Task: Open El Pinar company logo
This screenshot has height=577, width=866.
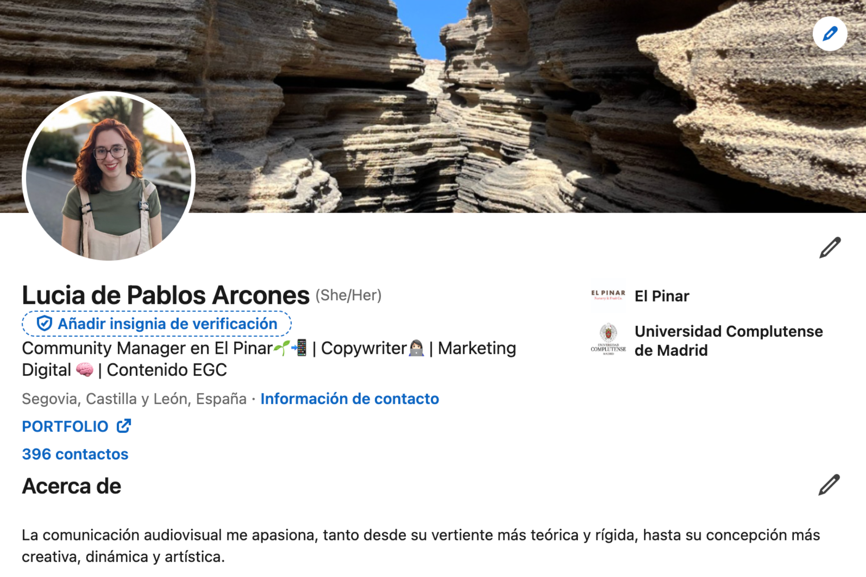Action: [608, 296]
